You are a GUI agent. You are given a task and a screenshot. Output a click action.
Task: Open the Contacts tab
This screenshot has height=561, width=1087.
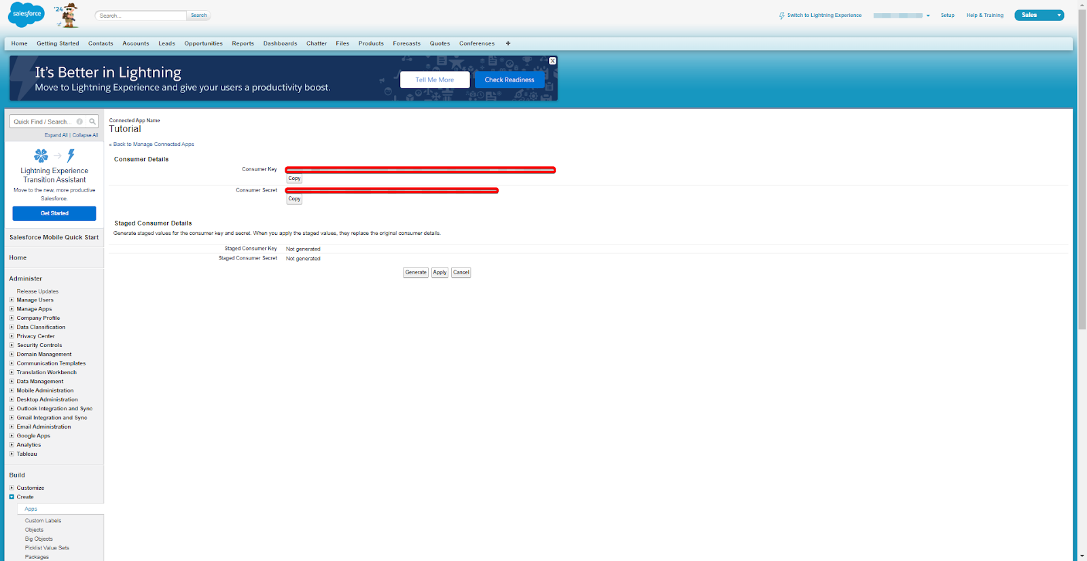(x=101, y=43)
